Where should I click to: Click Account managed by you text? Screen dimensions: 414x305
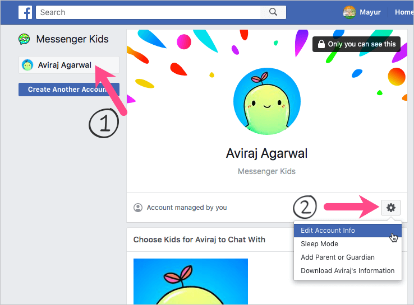point(187,208)
